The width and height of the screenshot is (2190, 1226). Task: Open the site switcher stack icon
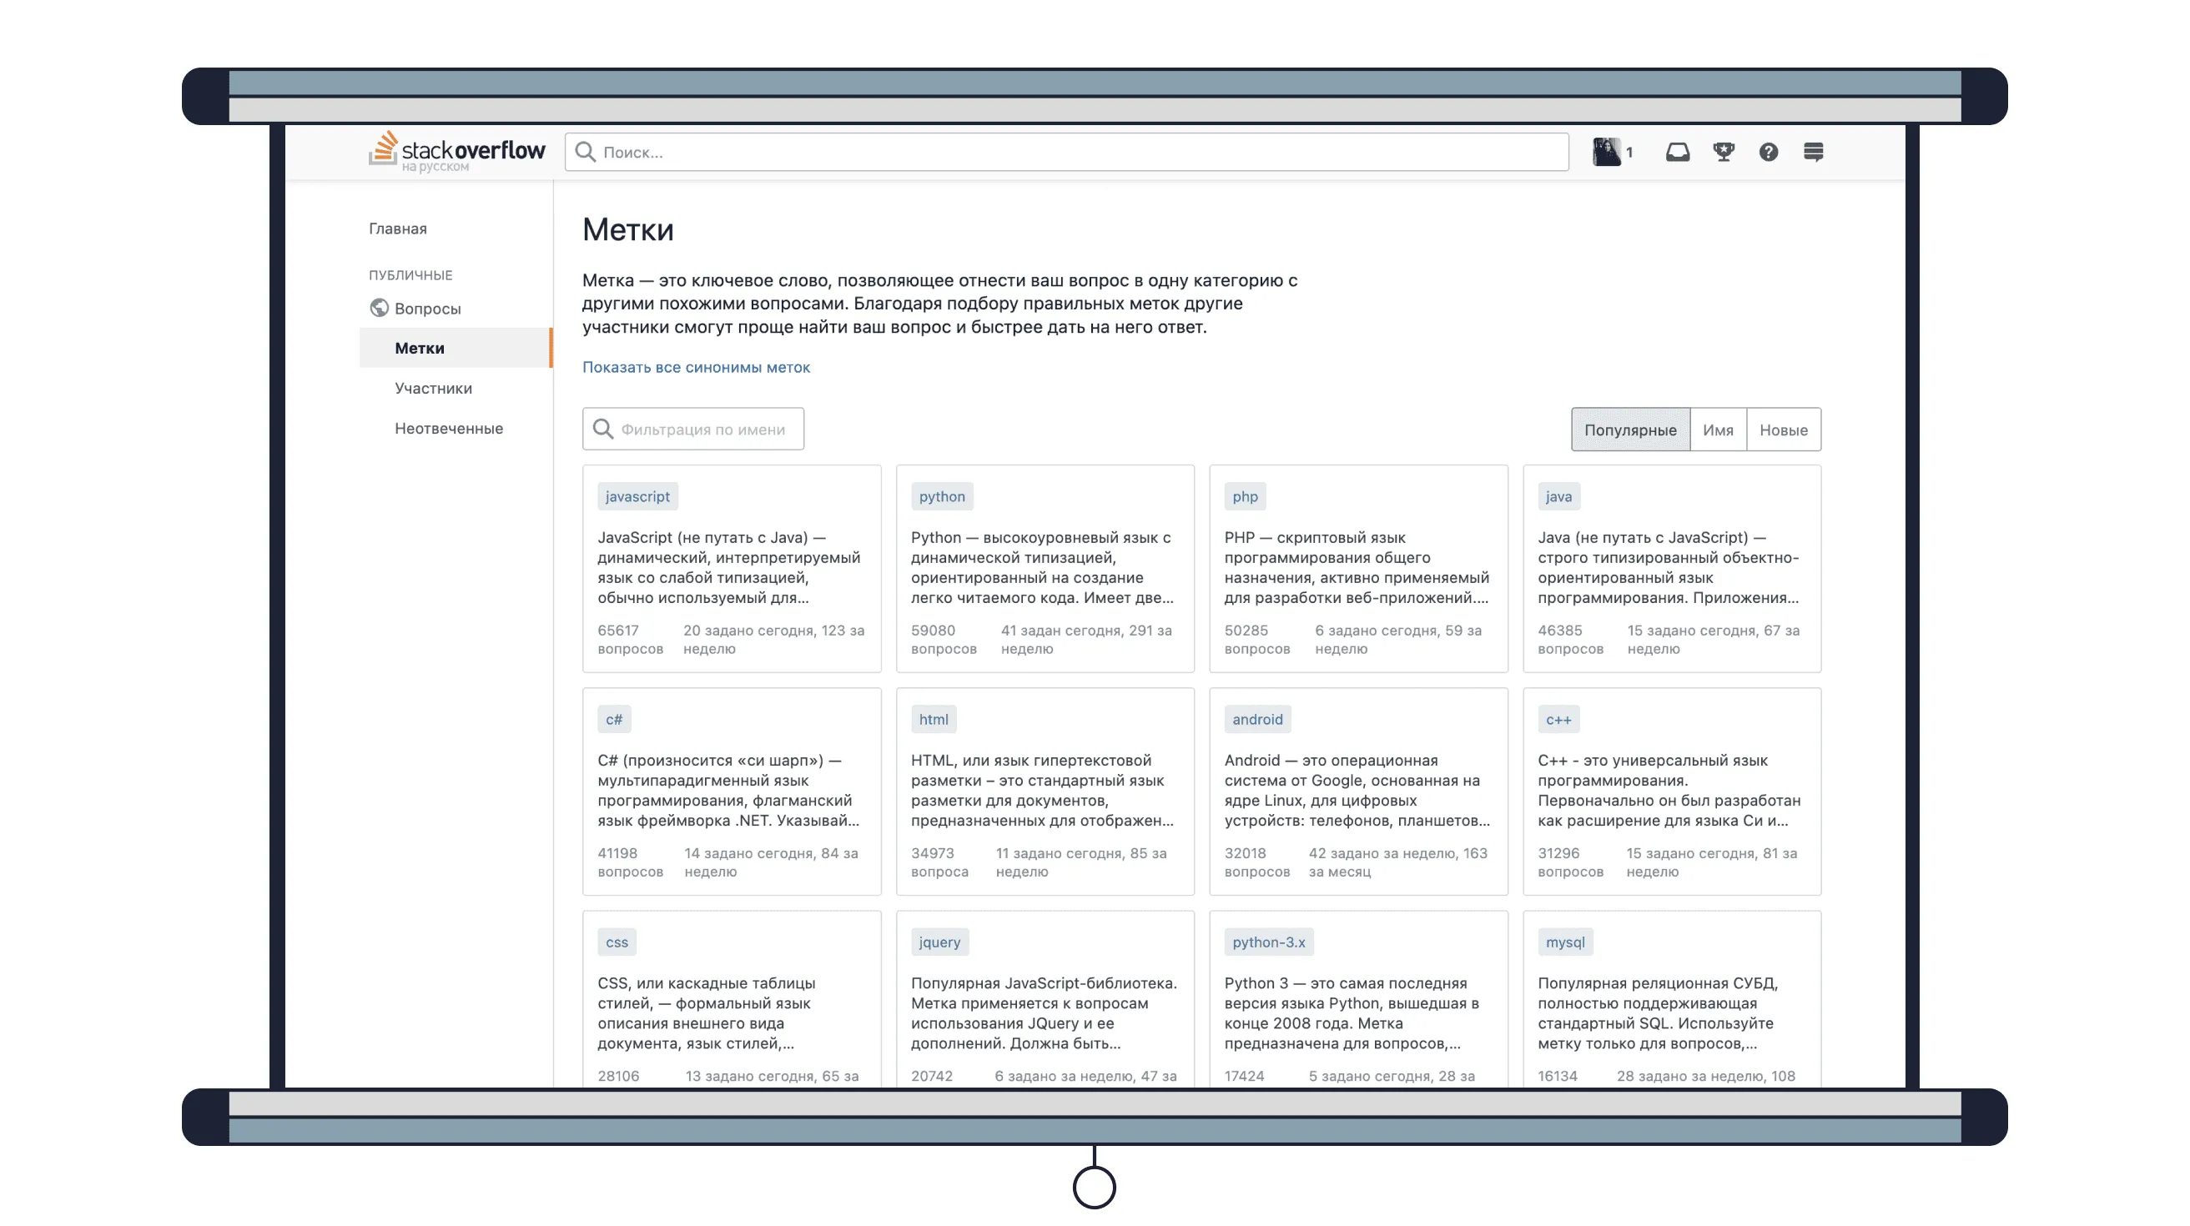[1813, 152]
